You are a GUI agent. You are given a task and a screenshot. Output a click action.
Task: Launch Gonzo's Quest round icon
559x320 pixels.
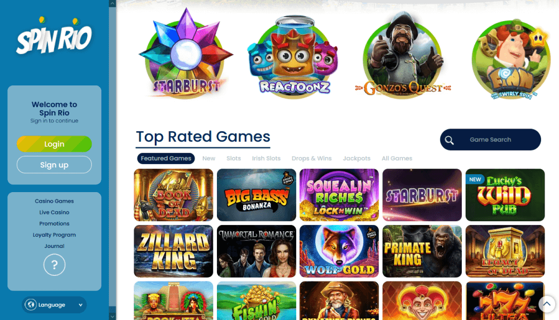[403, 55]
